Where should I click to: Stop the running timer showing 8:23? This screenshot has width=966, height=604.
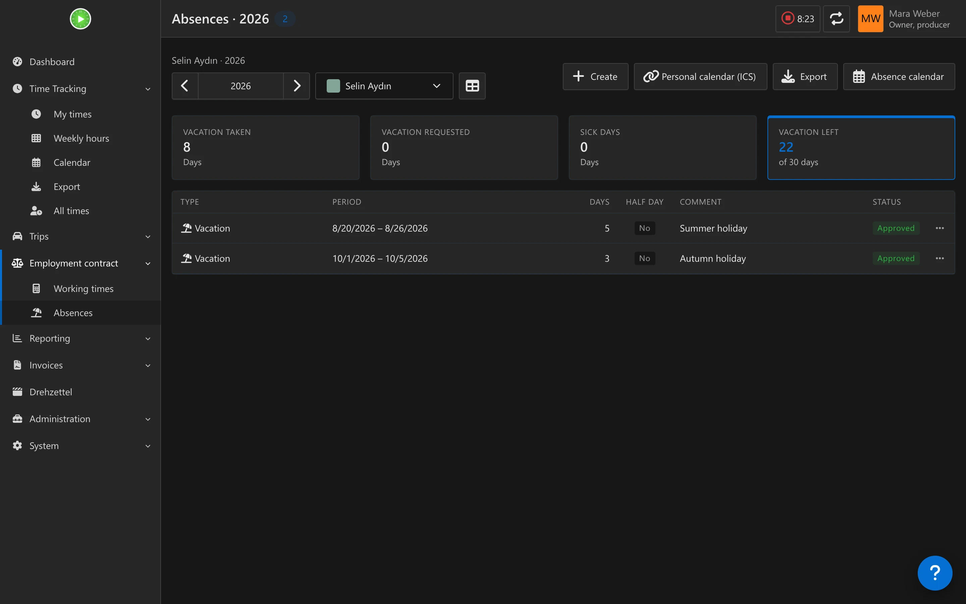tap(798, 19)
